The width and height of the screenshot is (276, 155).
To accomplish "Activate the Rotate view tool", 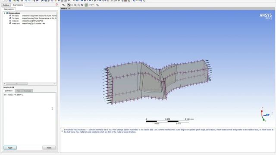I will pyautogui.click(x=69, y=5).
